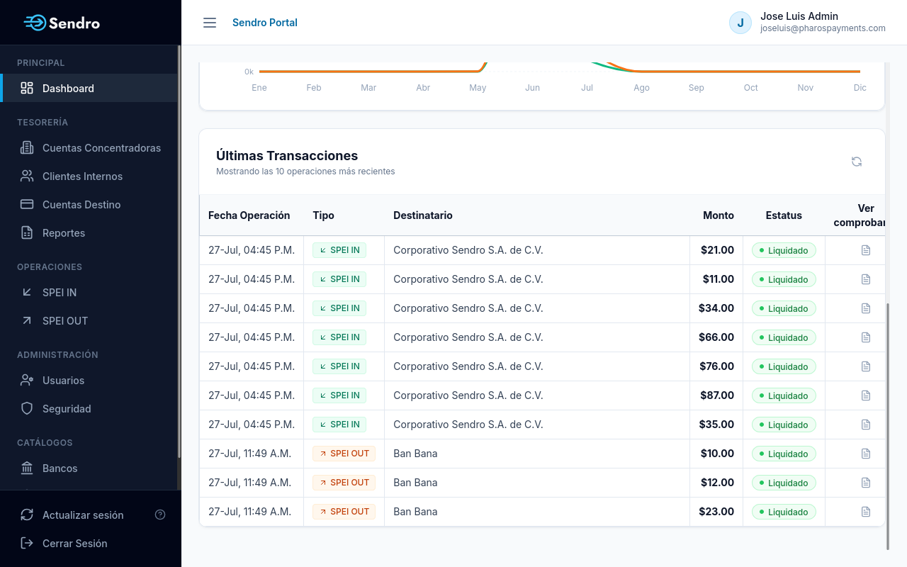Open comprobante icon for $66.00 row
The width and height of the screenshot is (907, 567).
pyautogui.click(x=865, y=337)
